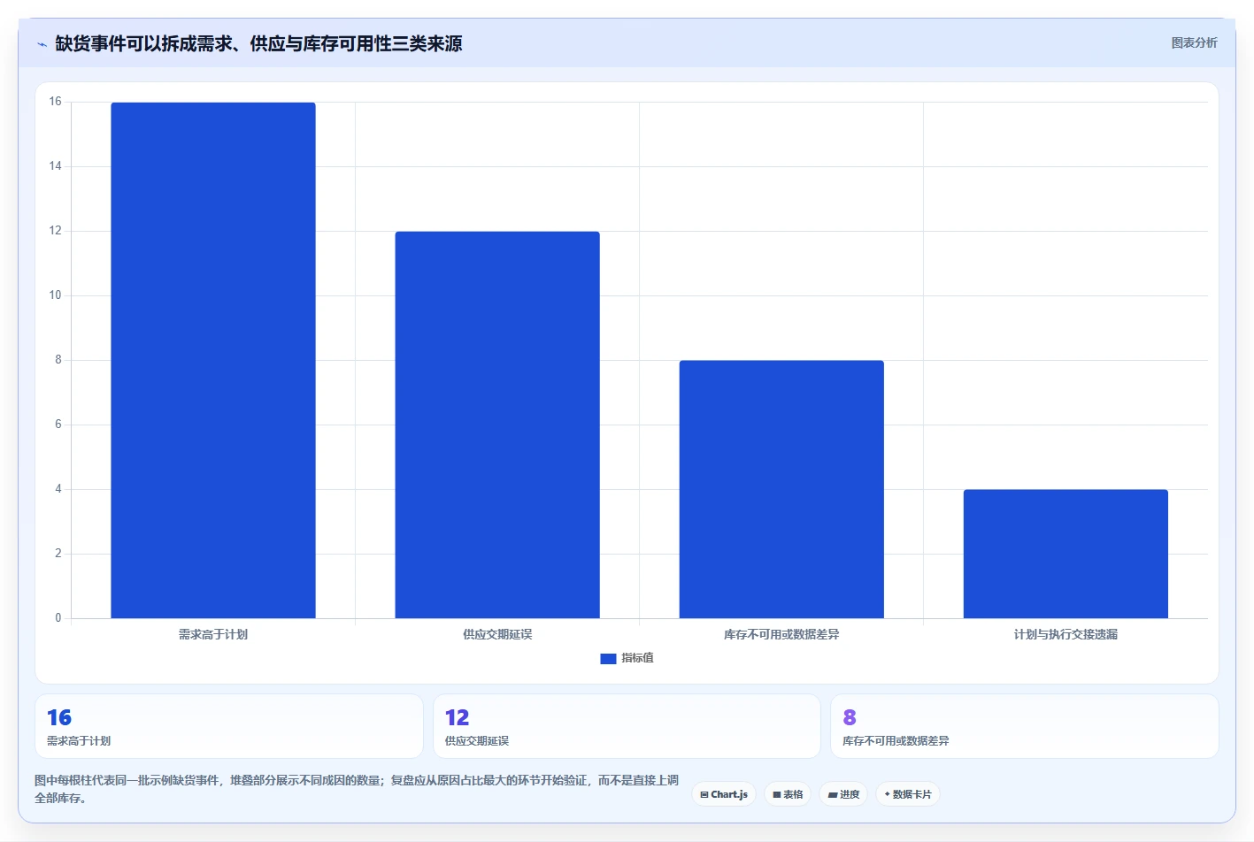Click the chart title 缺货事件可以拆成需求…
The image size is (1254, 842).
pos(258,43)
